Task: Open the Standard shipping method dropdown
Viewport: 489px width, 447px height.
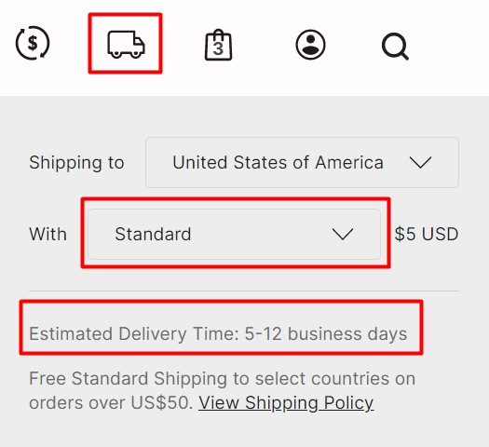Action: pyautogui.click(x=234, y=234)
